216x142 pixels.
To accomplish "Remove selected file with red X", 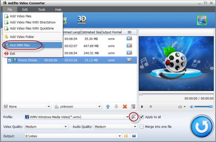I will point(125,106).
